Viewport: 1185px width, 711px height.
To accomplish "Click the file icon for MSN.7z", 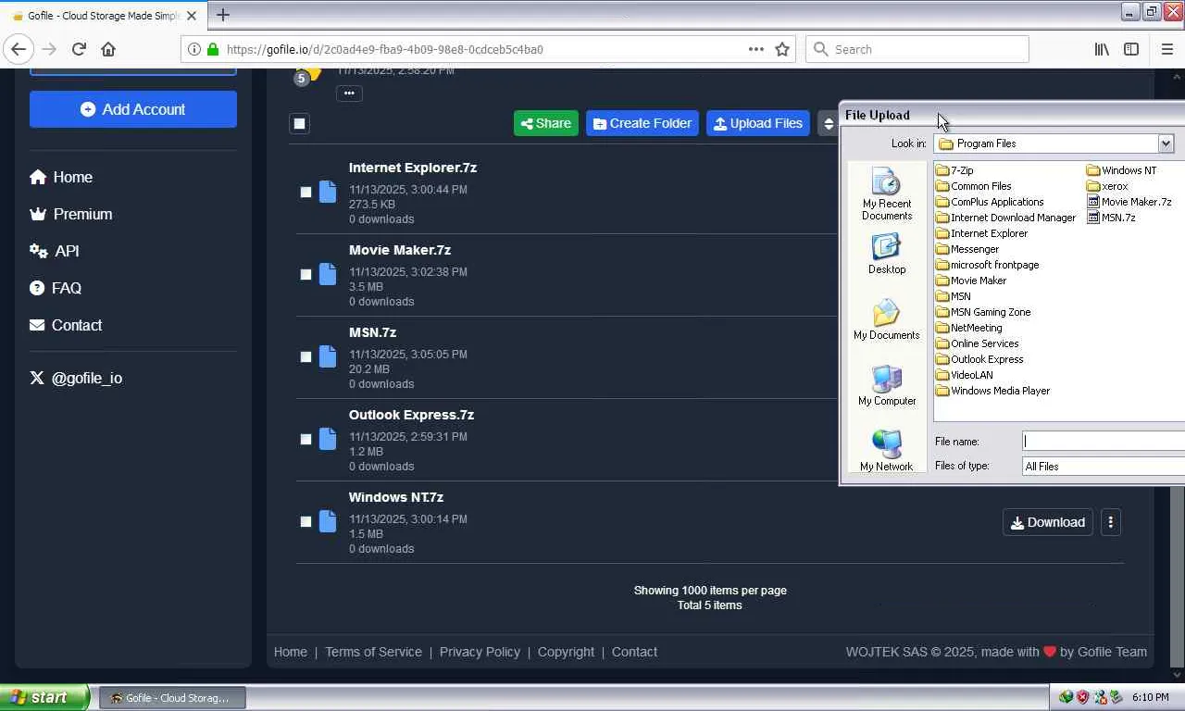I will (328, 356).
